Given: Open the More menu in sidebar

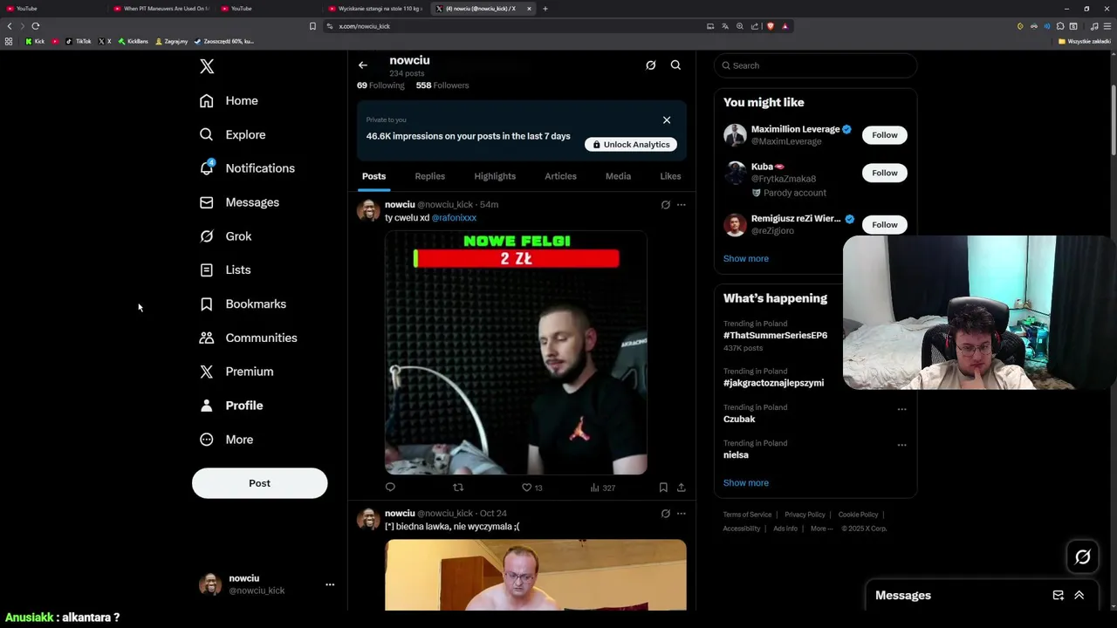Looking at the screenshot, I should [x=226, y=440].
